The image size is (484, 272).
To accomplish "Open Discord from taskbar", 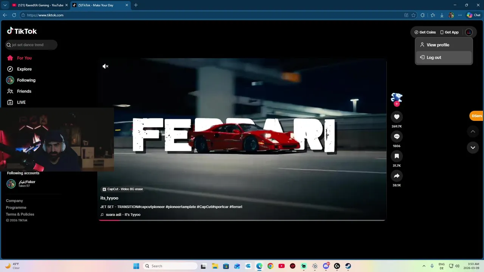I will (x=326, y=266).
